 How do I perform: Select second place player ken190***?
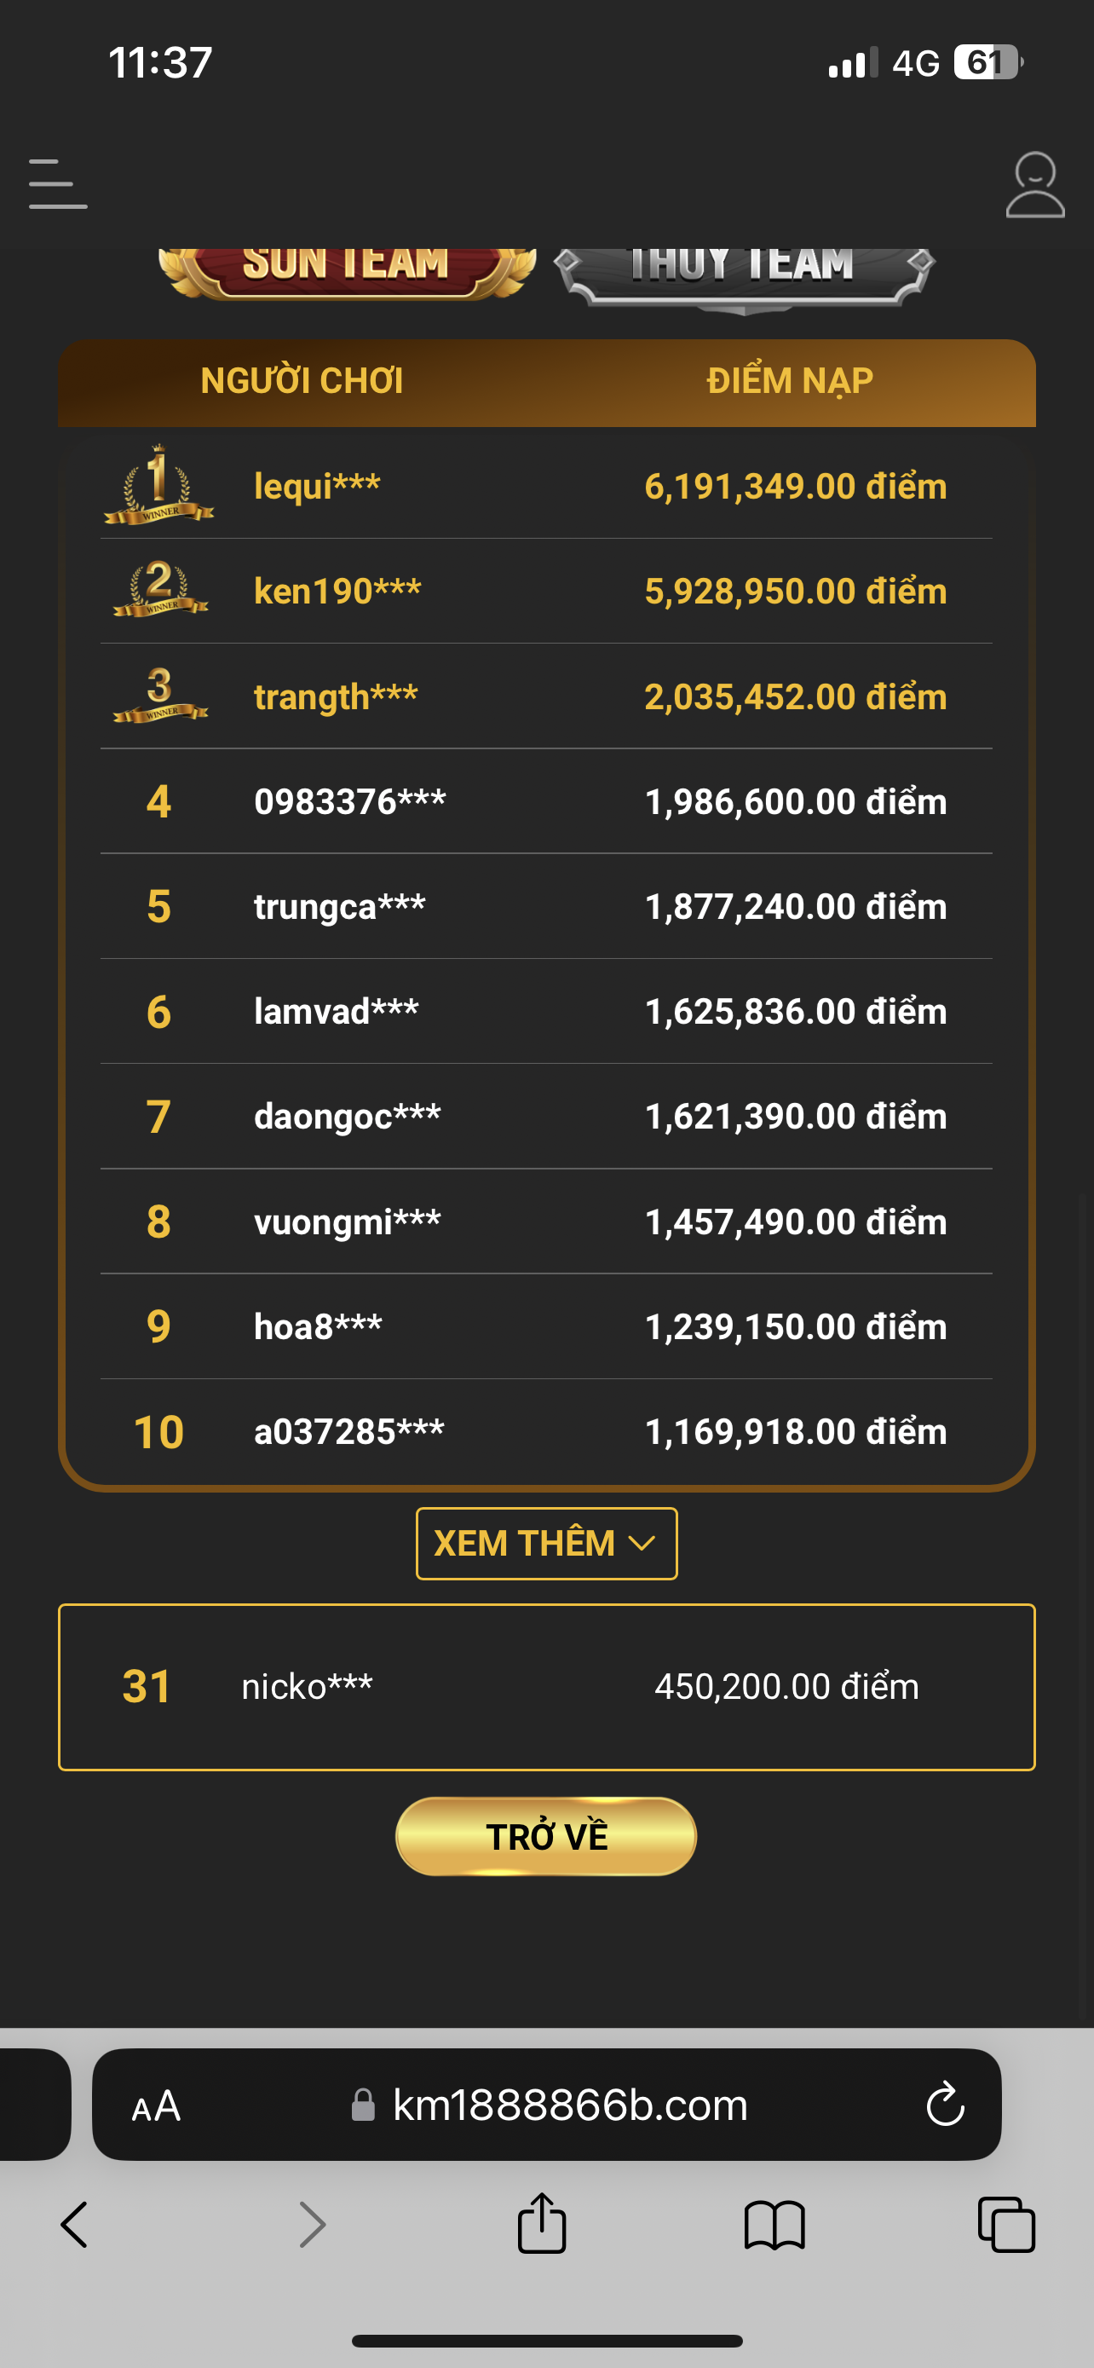tap(337, 591)
